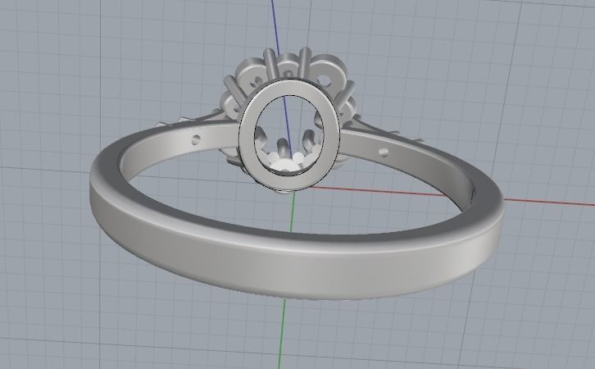The width and height of the screenshot is (595, 369).
Task: Pick the small hole on the right shank
Action: click(x=384, y=153)
